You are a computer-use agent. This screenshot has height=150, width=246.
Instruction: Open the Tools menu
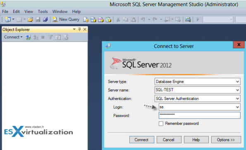point(43,12)
